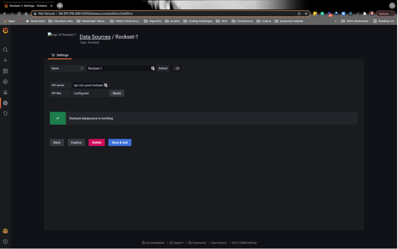Screen dimensions: 398x249
Task: Open the Grafana home logo
Action: (5, 31)
